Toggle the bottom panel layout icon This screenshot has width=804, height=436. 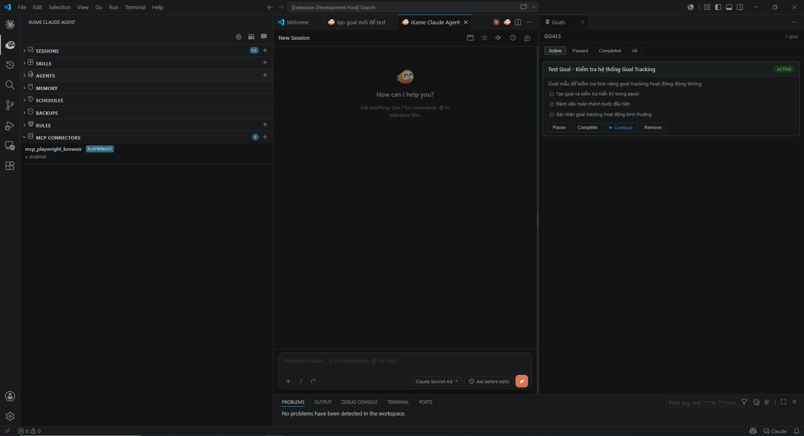(729, 7)
